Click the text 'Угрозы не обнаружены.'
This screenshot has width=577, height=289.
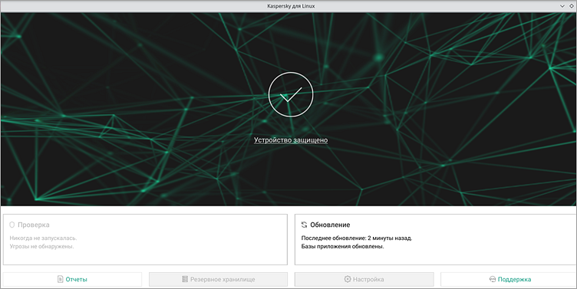(x=41, y=247)
